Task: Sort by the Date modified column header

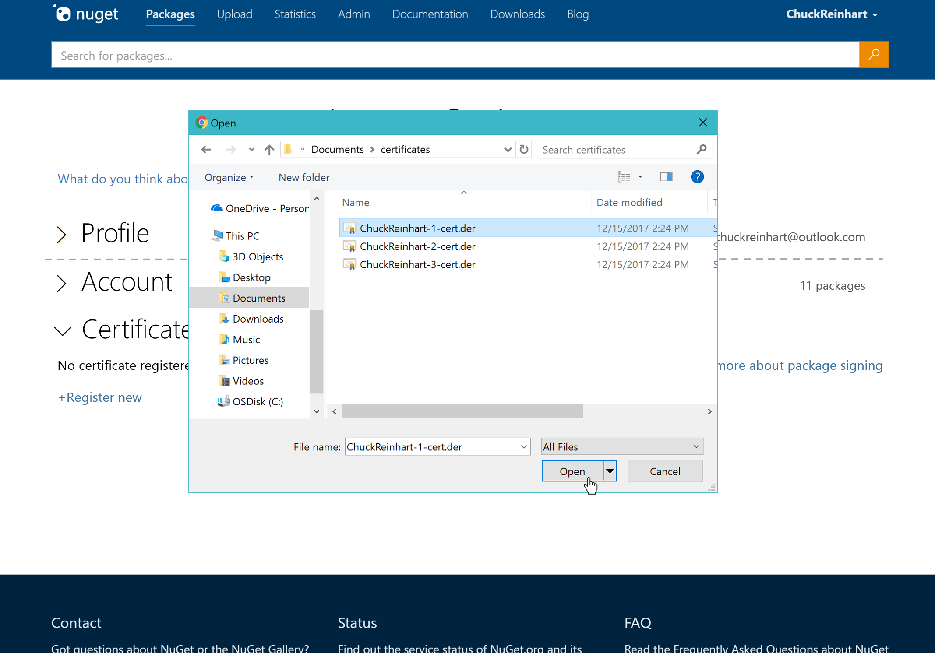Action: [x=629, y=202]
